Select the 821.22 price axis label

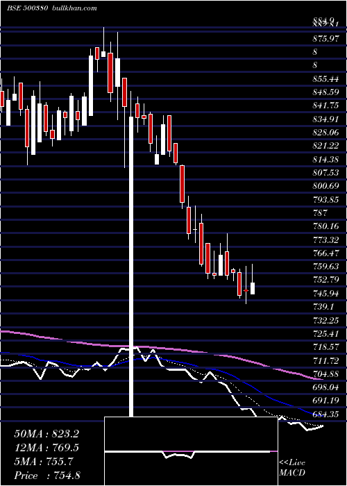tap(325, 146)
